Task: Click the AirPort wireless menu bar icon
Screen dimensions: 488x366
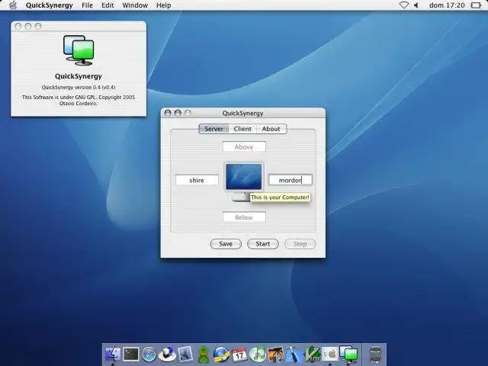Action: 404,5
